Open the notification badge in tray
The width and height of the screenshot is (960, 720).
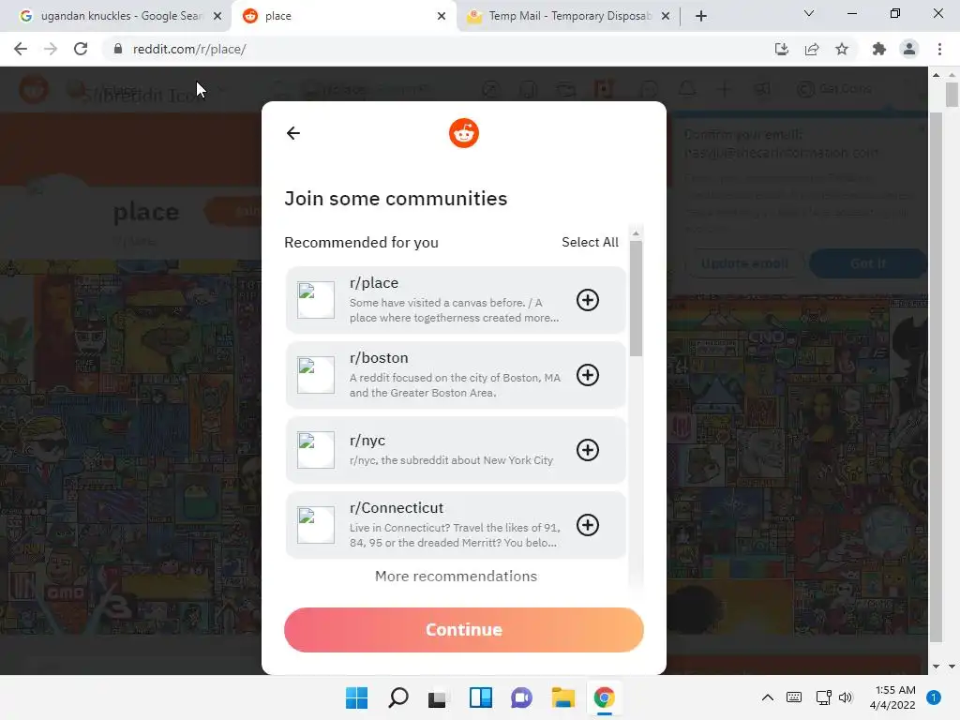[934, 697]
